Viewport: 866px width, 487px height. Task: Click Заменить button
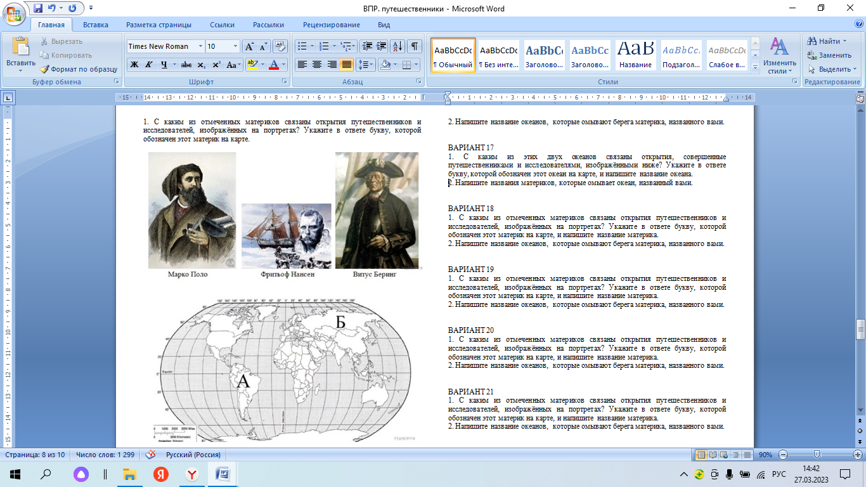[x=829, y=55]
